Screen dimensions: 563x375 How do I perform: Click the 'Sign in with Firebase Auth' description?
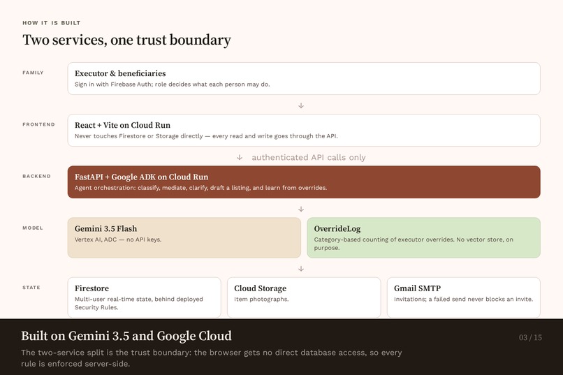pos(173,84)
